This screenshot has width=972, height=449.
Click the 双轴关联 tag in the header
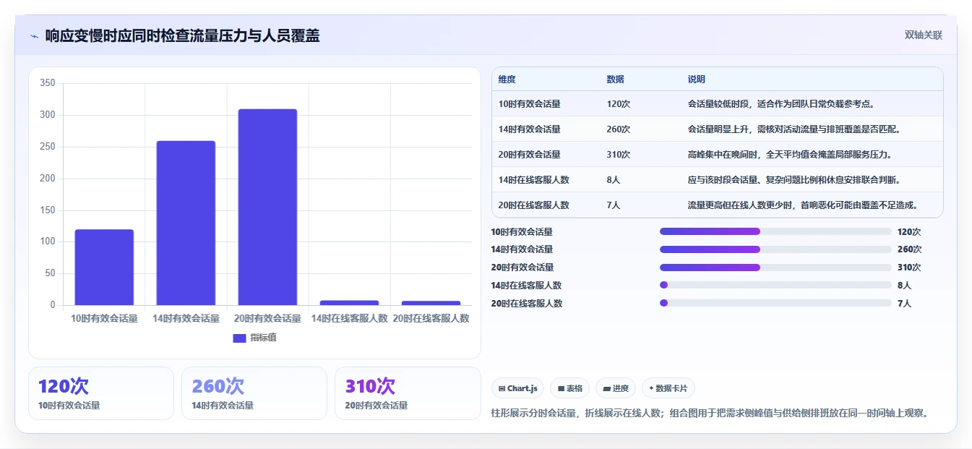[x=924, y=35]
